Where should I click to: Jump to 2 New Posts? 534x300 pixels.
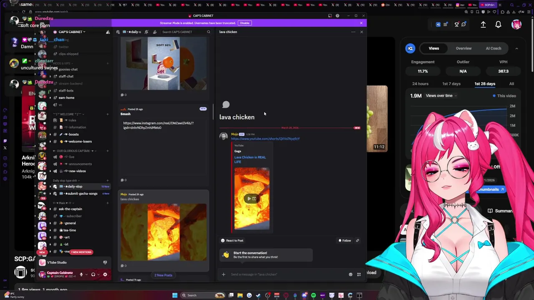[x=163, y=275]
